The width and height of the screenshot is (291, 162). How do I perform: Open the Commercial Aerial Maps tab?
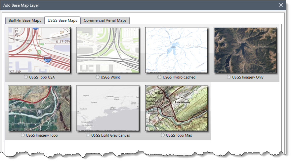coord(105,20)
